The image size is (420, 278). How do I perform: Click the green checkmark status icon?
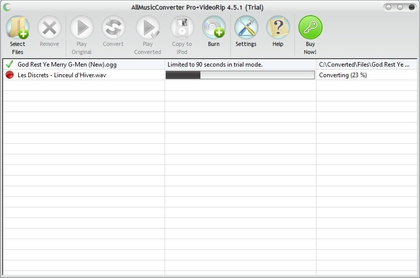coord(10,64)
